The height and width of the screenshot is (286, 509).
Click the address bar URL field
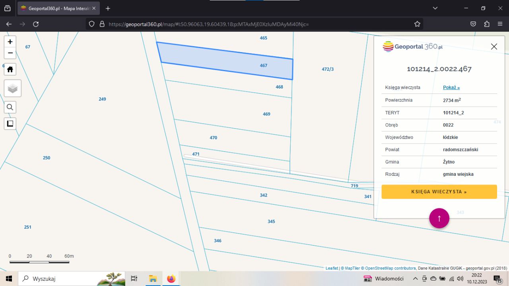click(254, 24)
